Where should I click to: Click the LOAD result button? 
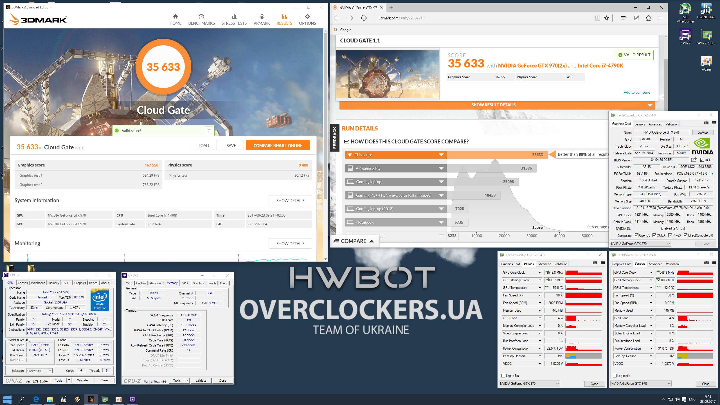[204, 145]
